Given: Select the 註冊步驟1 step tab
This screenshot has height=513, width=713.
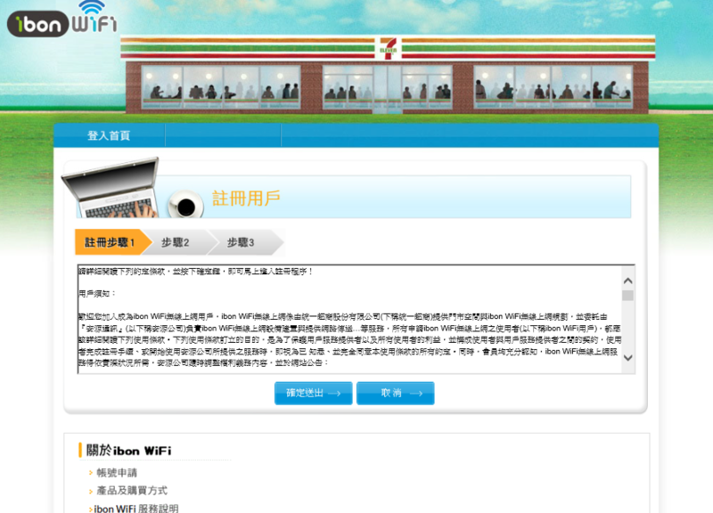Looking at the screenshot, I should click(x=112, y=242).
